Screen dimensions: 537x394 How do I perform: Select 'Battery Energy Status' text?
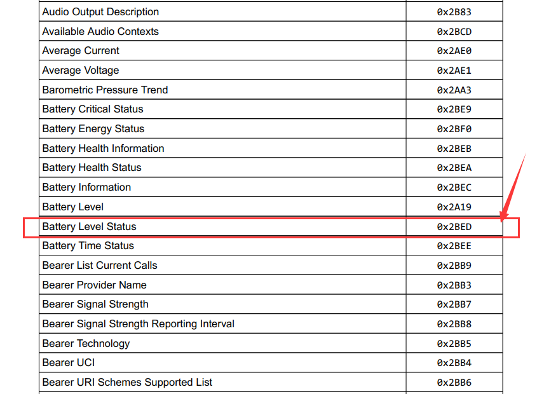click(x=93, y=128)
